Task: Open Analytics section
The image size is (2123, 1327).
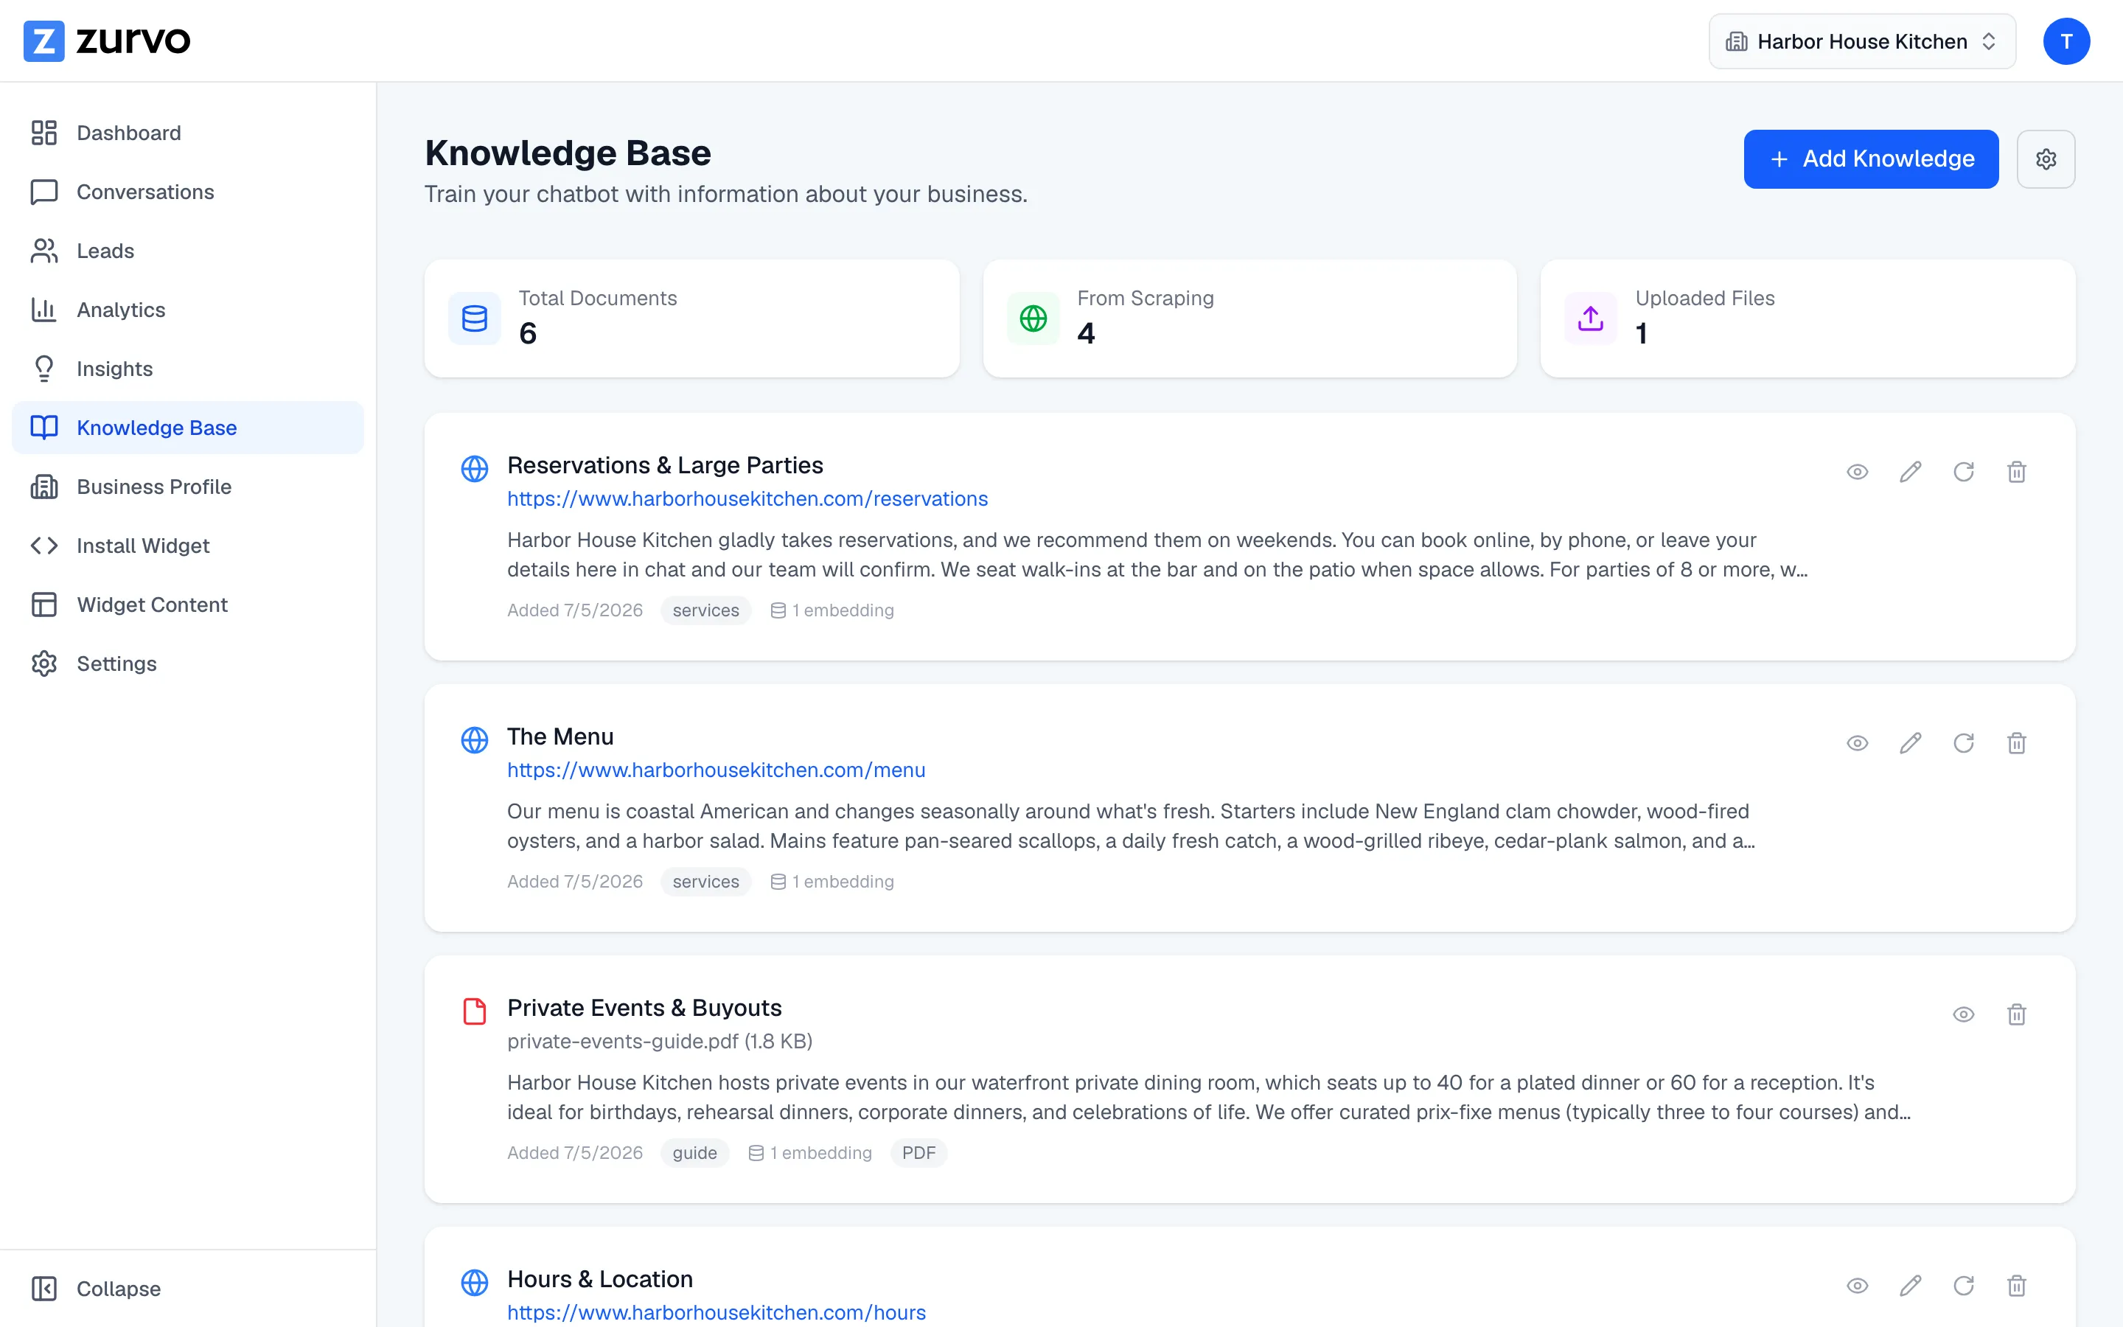Action: [188, 310]
